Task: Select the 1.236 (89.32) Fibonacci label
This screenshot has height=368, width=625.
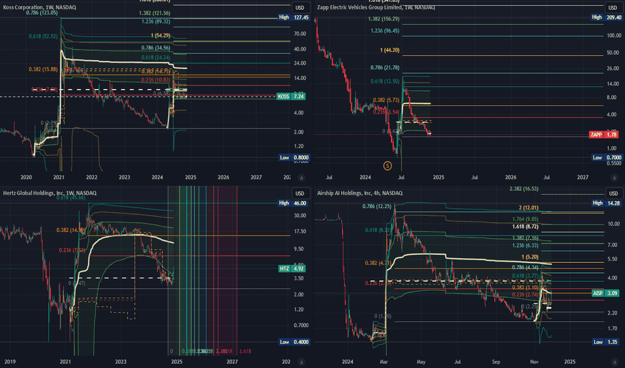Action: [156, 21]
